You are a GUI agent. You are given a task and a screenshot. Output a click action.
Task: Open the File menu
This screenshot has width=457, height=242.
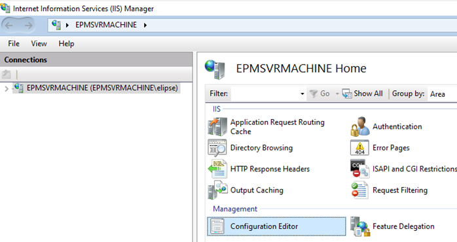[14, 44]
